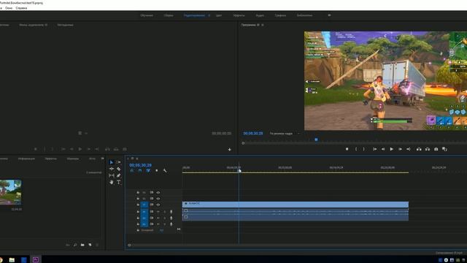
Task: Select the Razor tool
Action: click(118, 169)
